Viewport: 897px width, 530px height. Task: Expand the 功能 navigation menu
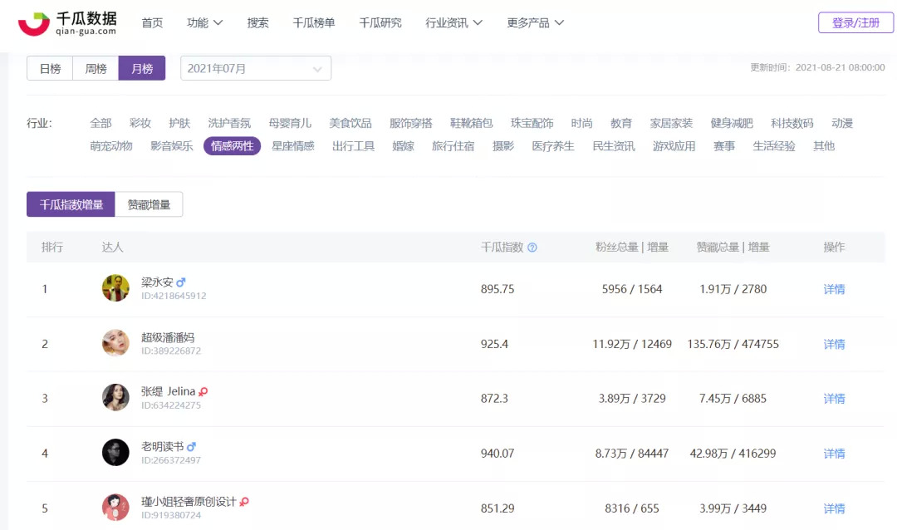click(204, 23)
